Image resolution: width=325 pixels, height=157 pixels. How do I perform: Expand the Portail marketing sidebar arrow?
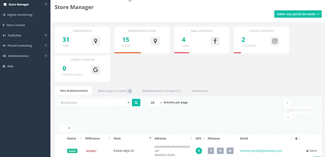click(x=46, y=45)
